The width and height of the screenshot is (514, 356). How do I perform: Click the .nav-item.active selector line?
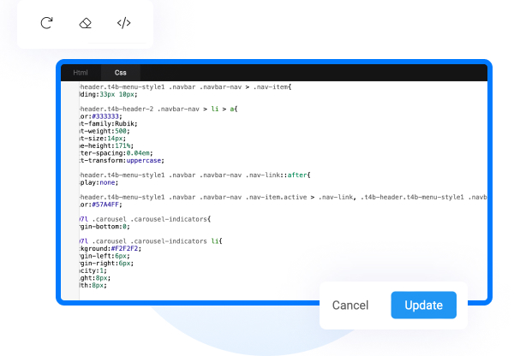click(x=284, y=197)
